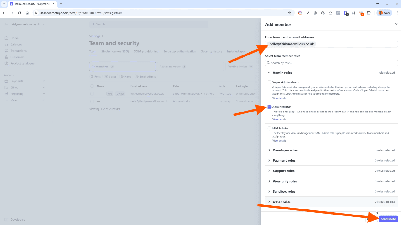Uncheck the Administrator role checkbox

pos(269,107)
